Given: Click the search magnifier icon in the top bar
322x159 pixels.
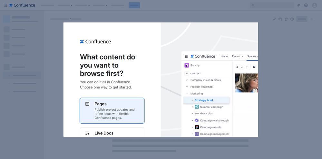Looking at the screenshot, I should pyautogui.click(x=253, y=5).
